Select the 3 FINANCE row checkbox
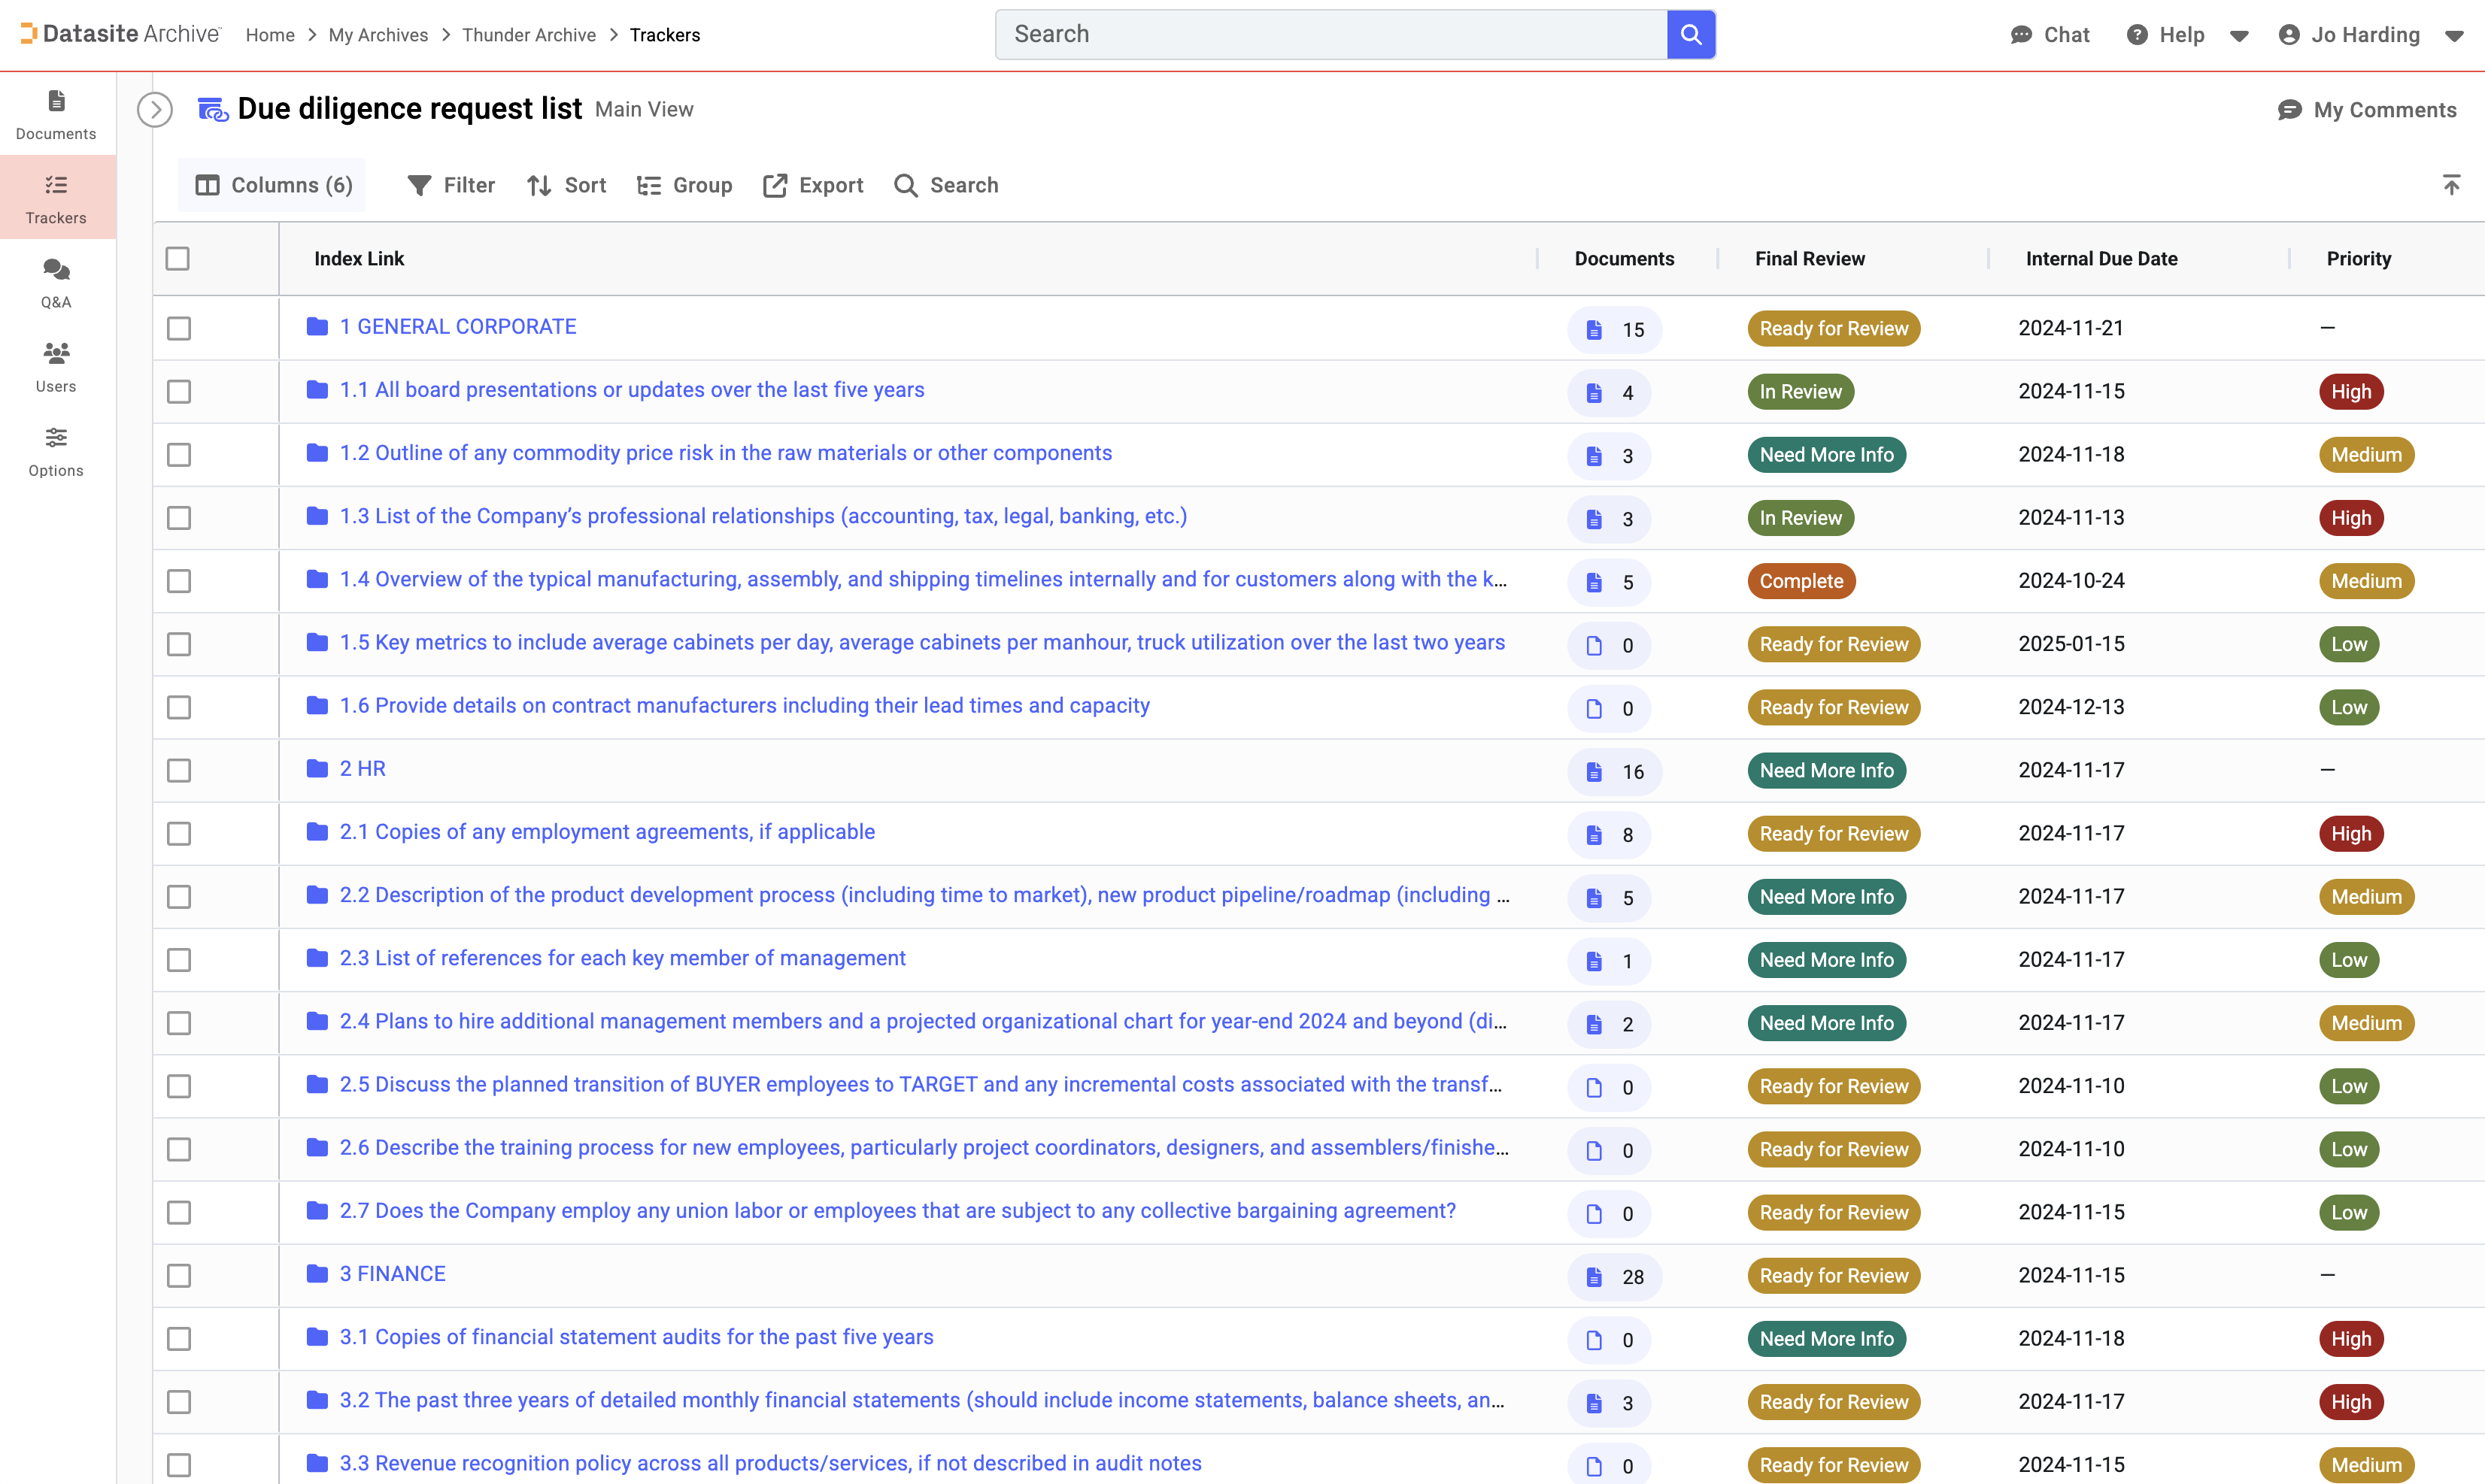This screenshot has height=1484, width=2485. [x=179, y=1275]
